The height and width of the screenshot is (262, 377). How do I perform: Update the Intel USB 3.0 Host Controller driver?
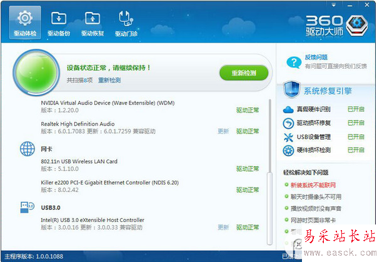(223, 228)
